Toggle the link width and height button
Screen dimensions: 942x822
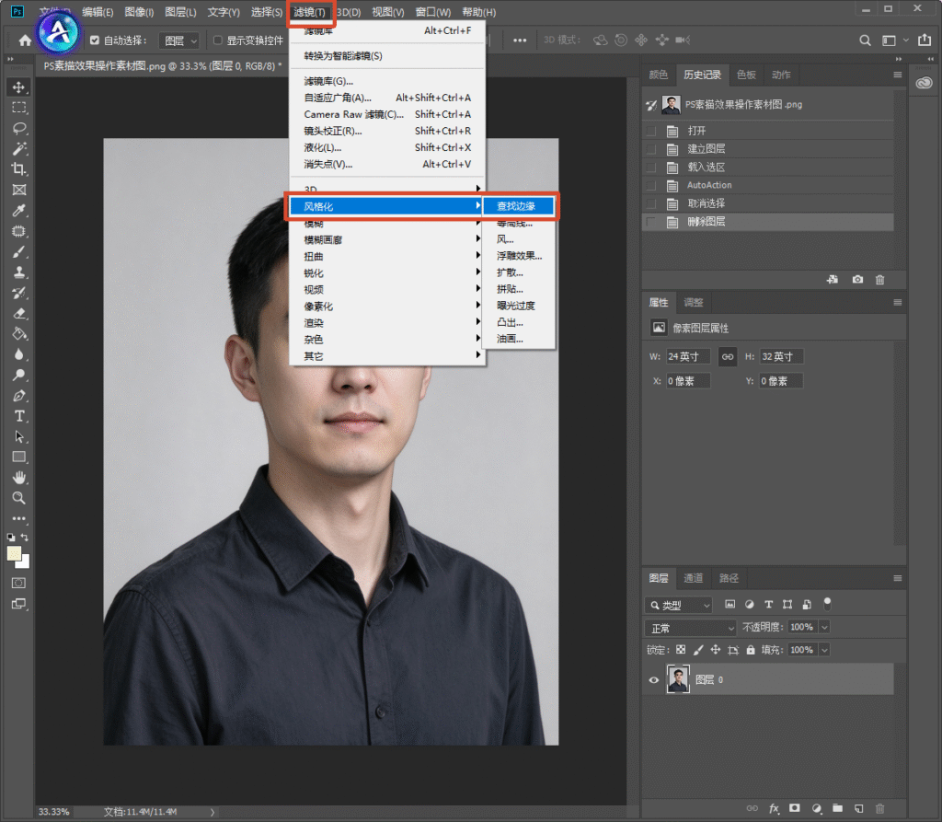click(x=728, y=356)
